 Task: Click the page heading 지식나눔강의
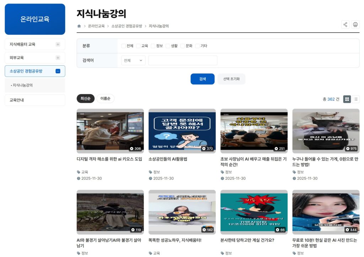tap(101, 14)
